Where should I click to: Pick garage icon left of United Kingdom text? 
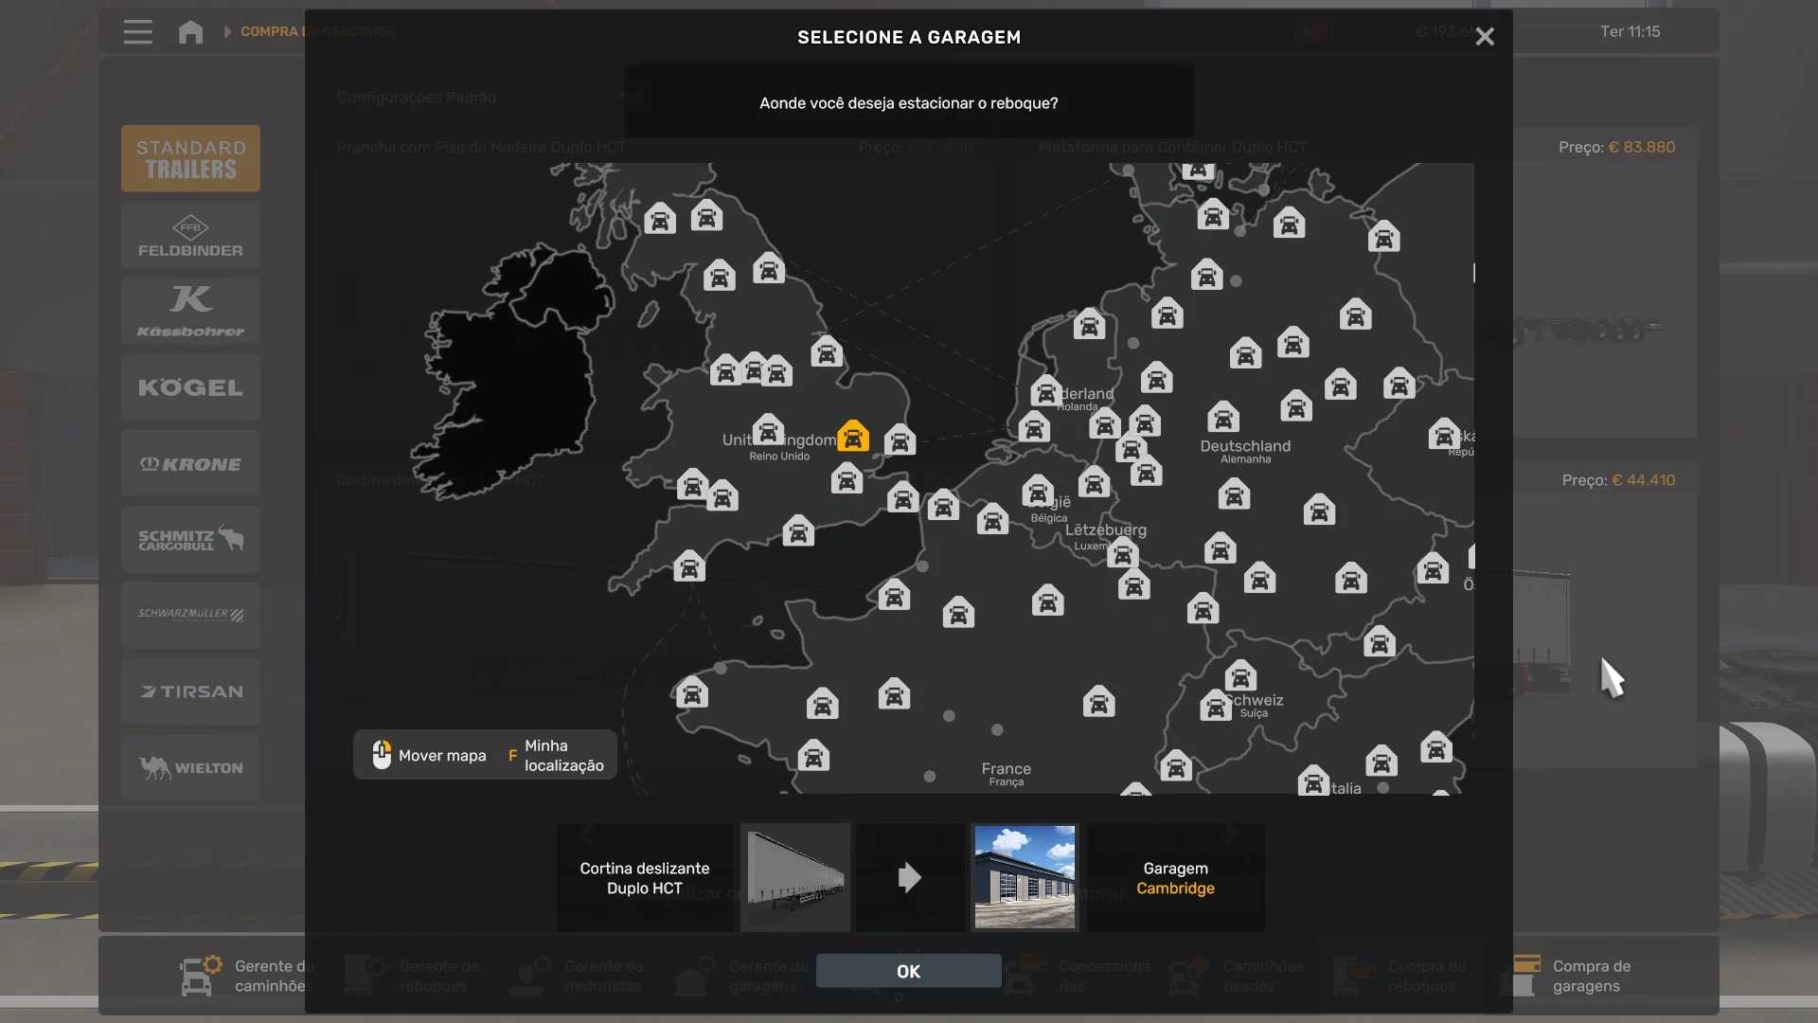[768, 430]
